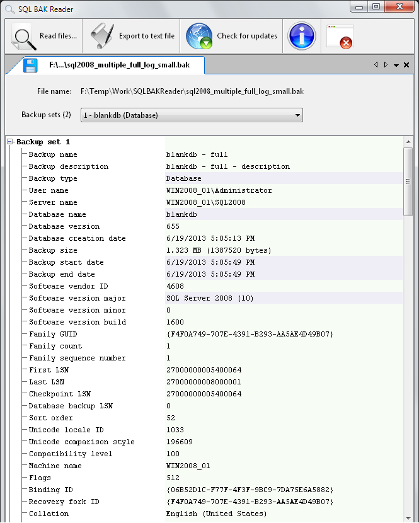Select the sql2008_multiple_full_log_small.bak tab
Screen dimensions: 419x523
[106, 65]
